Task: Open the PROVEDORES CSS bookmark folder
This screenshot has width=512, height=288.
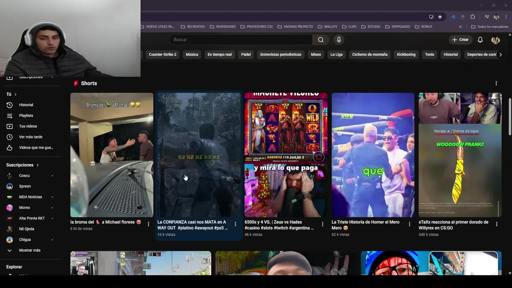Action: pyautogui.click(x=256, y=27)
